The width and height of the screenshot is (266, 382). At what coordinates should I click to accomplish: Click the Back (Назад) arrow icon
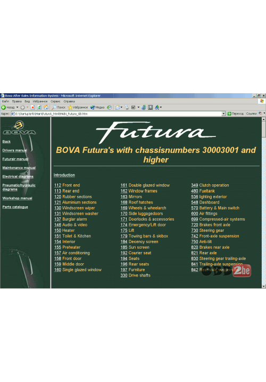pyautogui.click(x=3, y=108)
